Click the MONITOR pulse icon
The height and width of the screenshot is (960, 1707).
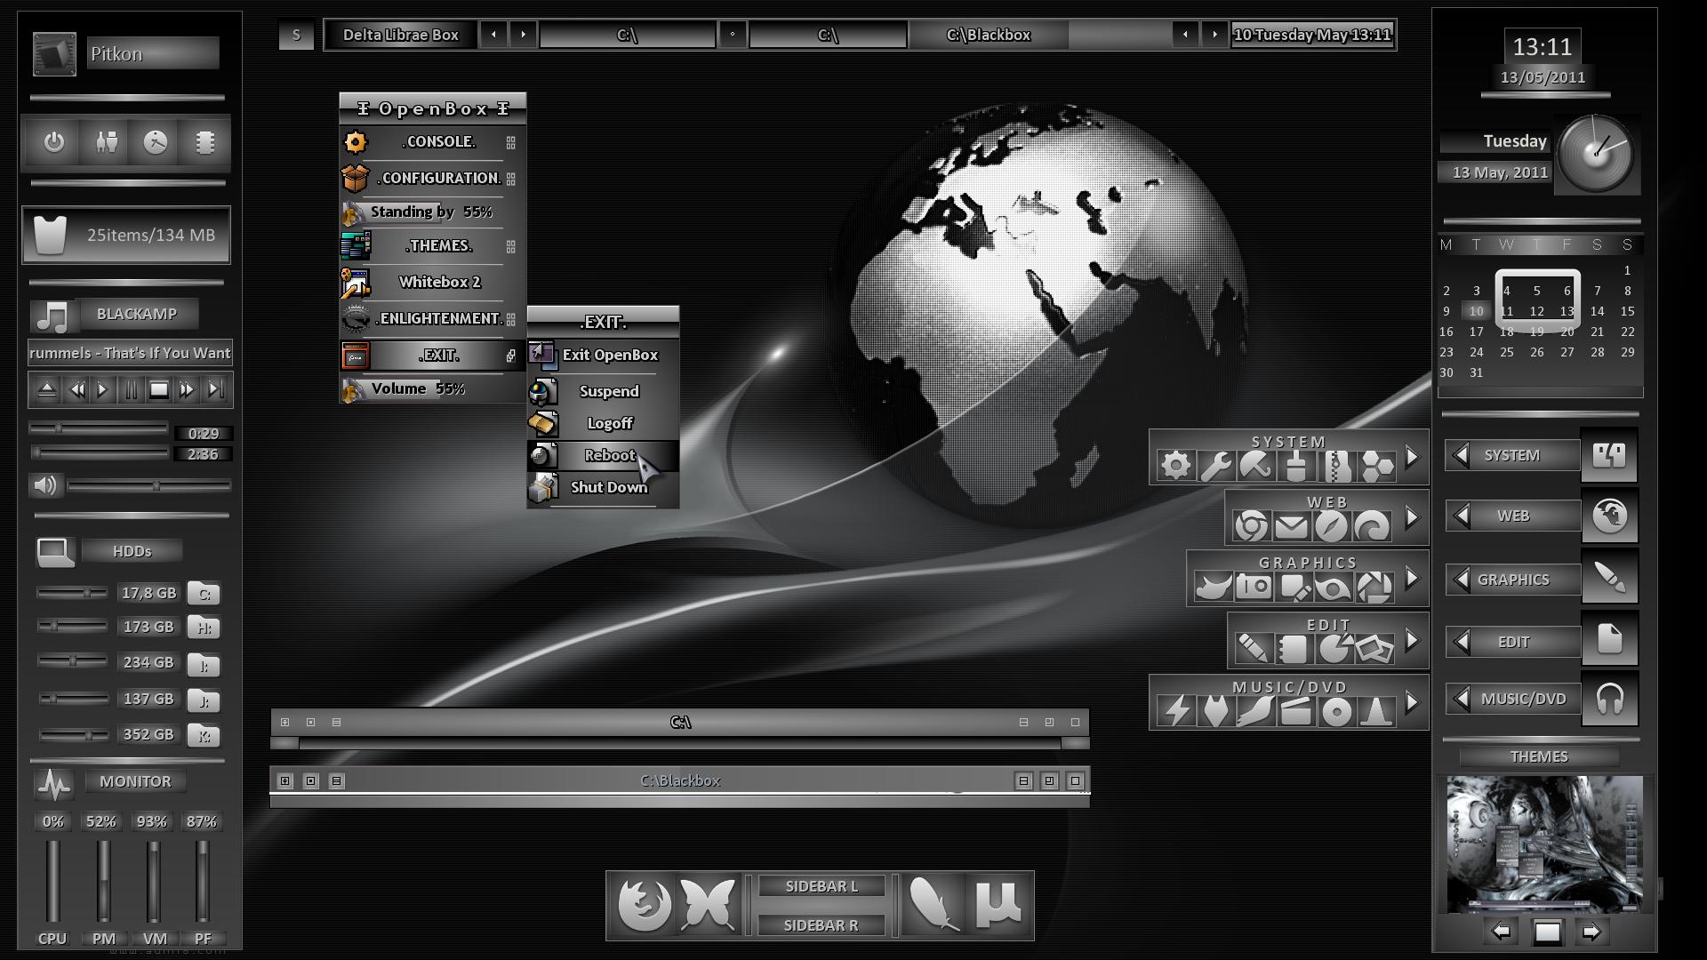(54, 783)
